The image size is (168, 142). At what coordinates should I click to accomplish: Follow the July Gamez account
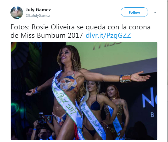click(134, 12)
